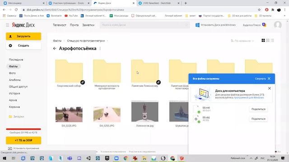
Task: Click the программой для Windows link
Action: [249, 98]
